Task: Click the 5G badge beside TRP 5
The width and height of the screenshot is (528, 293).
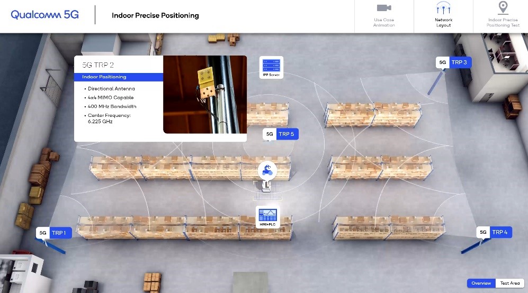Action: [x=270, y=134]
